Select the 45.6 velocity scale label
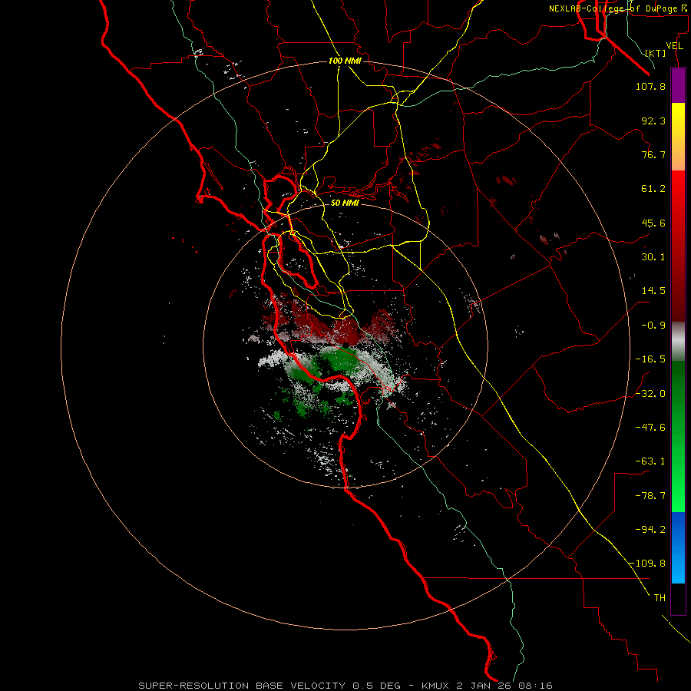Image resolution: width=691 pixels, height=691 pixels. click(653, 223)
